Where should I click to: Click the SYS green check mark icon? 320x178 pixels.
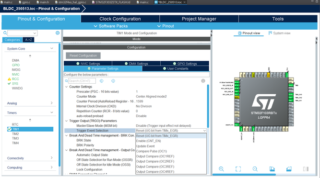click(x=9, y=83)
